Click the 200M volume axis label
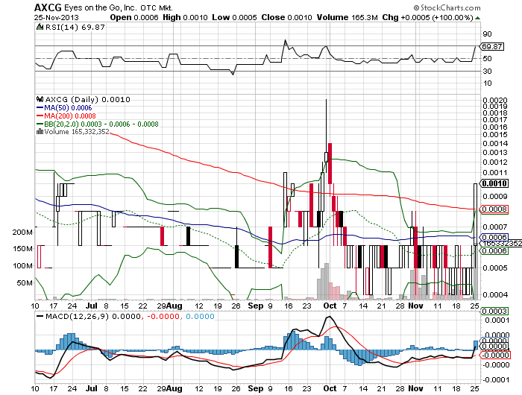The height and width of the screenshot is (395, 522). tap(22, 232)
